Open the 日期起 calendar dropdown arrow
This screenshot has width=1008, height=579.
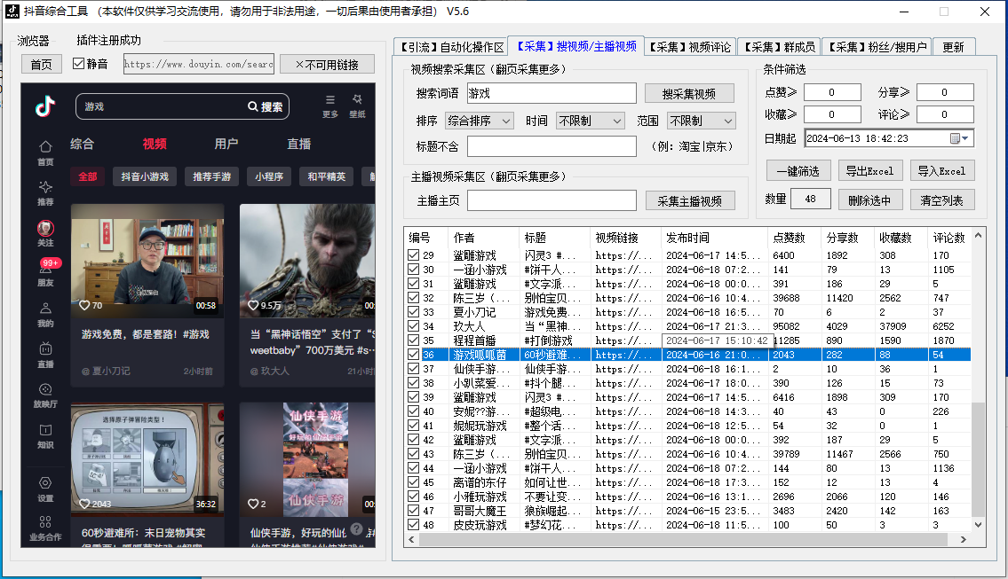tap(965, 138)
